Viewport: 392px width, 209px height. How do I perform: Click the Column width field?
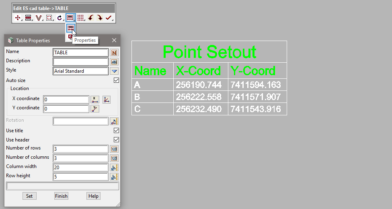tap(80, 168)
